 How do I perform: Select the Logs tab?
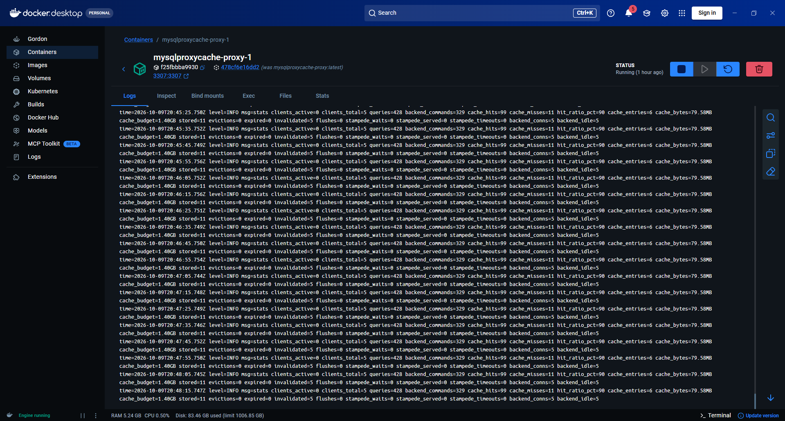(x=130, y=96)
